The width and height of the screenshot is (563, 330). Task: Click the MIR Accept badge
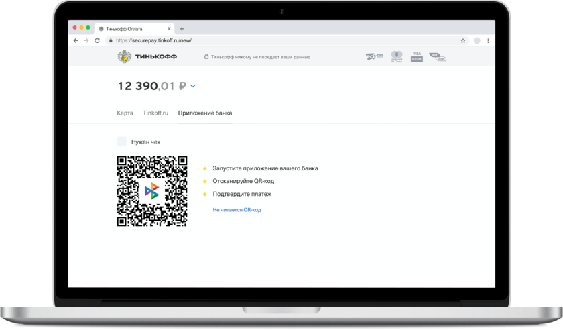(437, 57)
